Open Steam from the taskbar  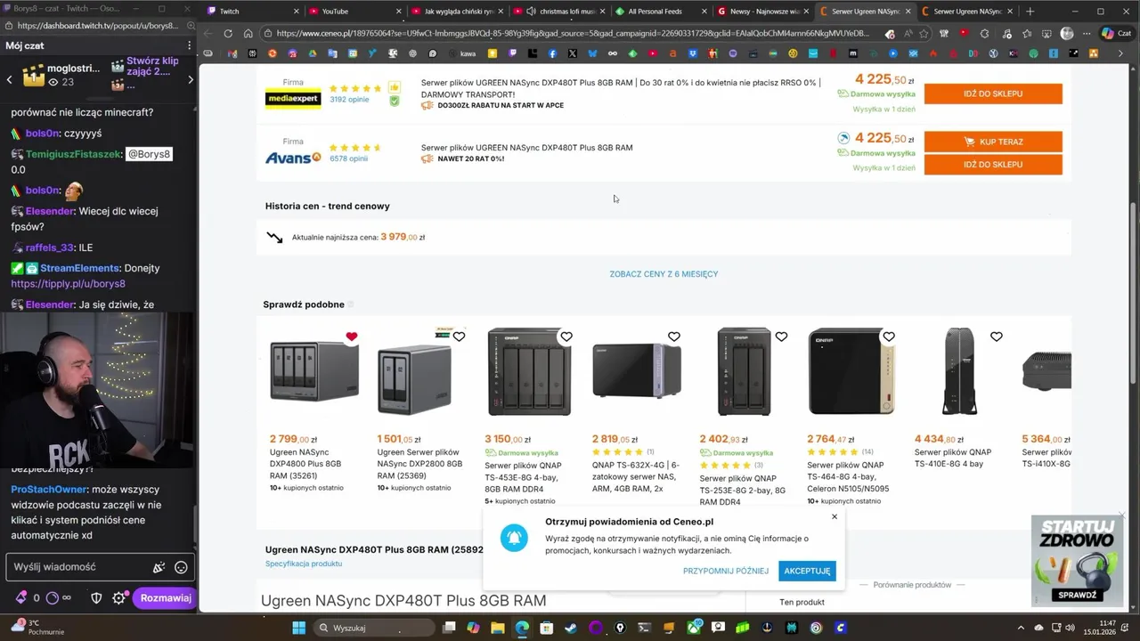click(x=571, y=628)
